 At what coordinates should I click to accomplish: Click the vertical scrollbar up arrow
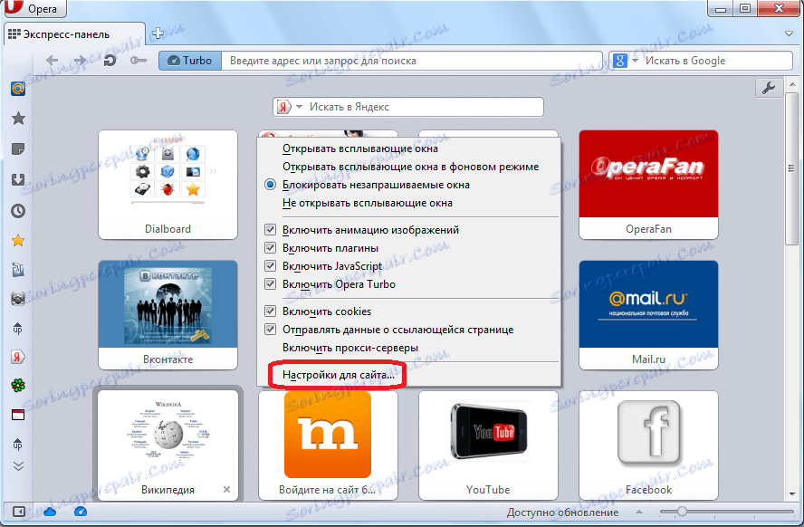pyautogui.click(x=792, y=84)
